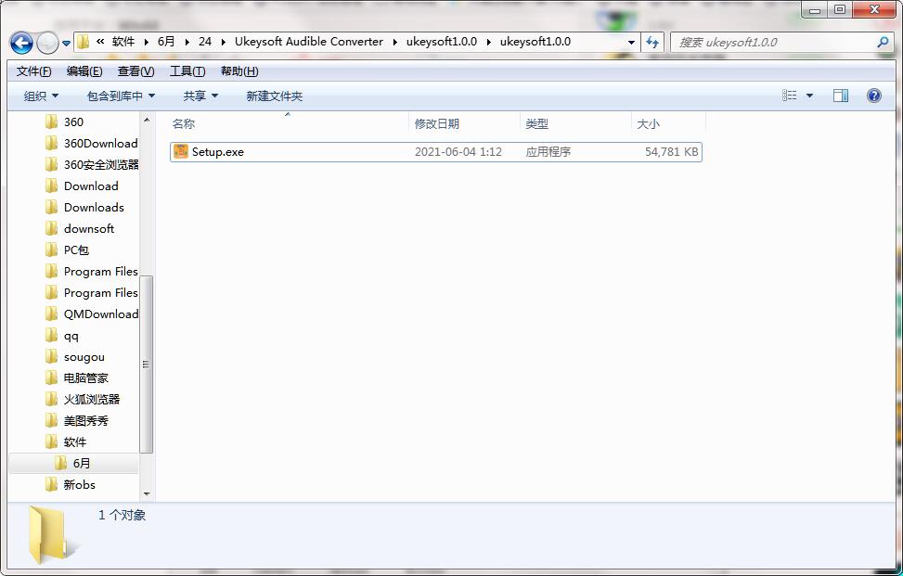Click the tree scrollbar up arrow
The image size is (903, 576).
point(147,120)
